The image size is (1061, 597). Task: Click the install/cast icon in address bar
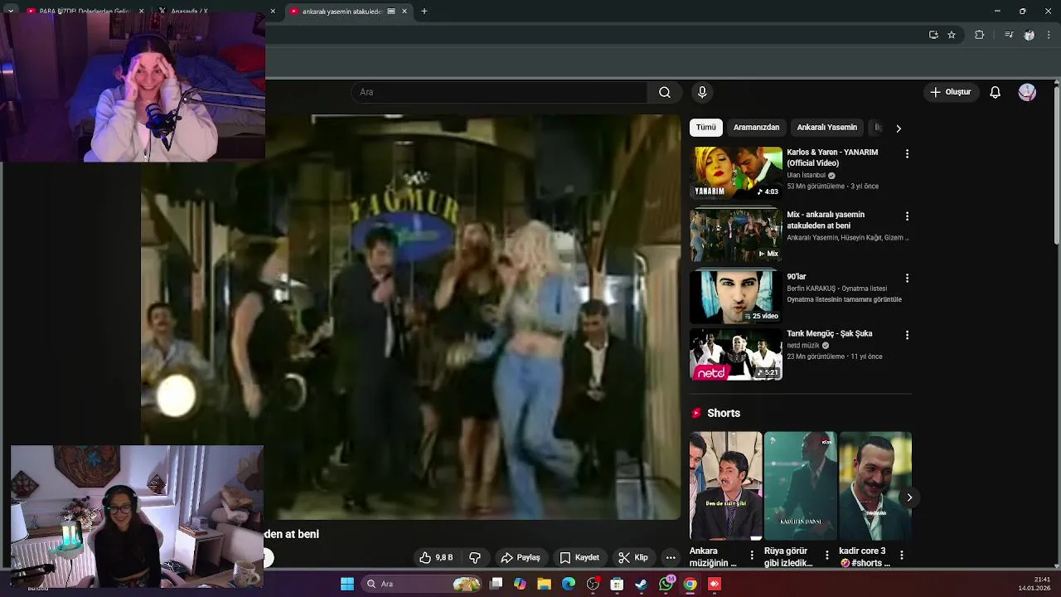[933, 35]
